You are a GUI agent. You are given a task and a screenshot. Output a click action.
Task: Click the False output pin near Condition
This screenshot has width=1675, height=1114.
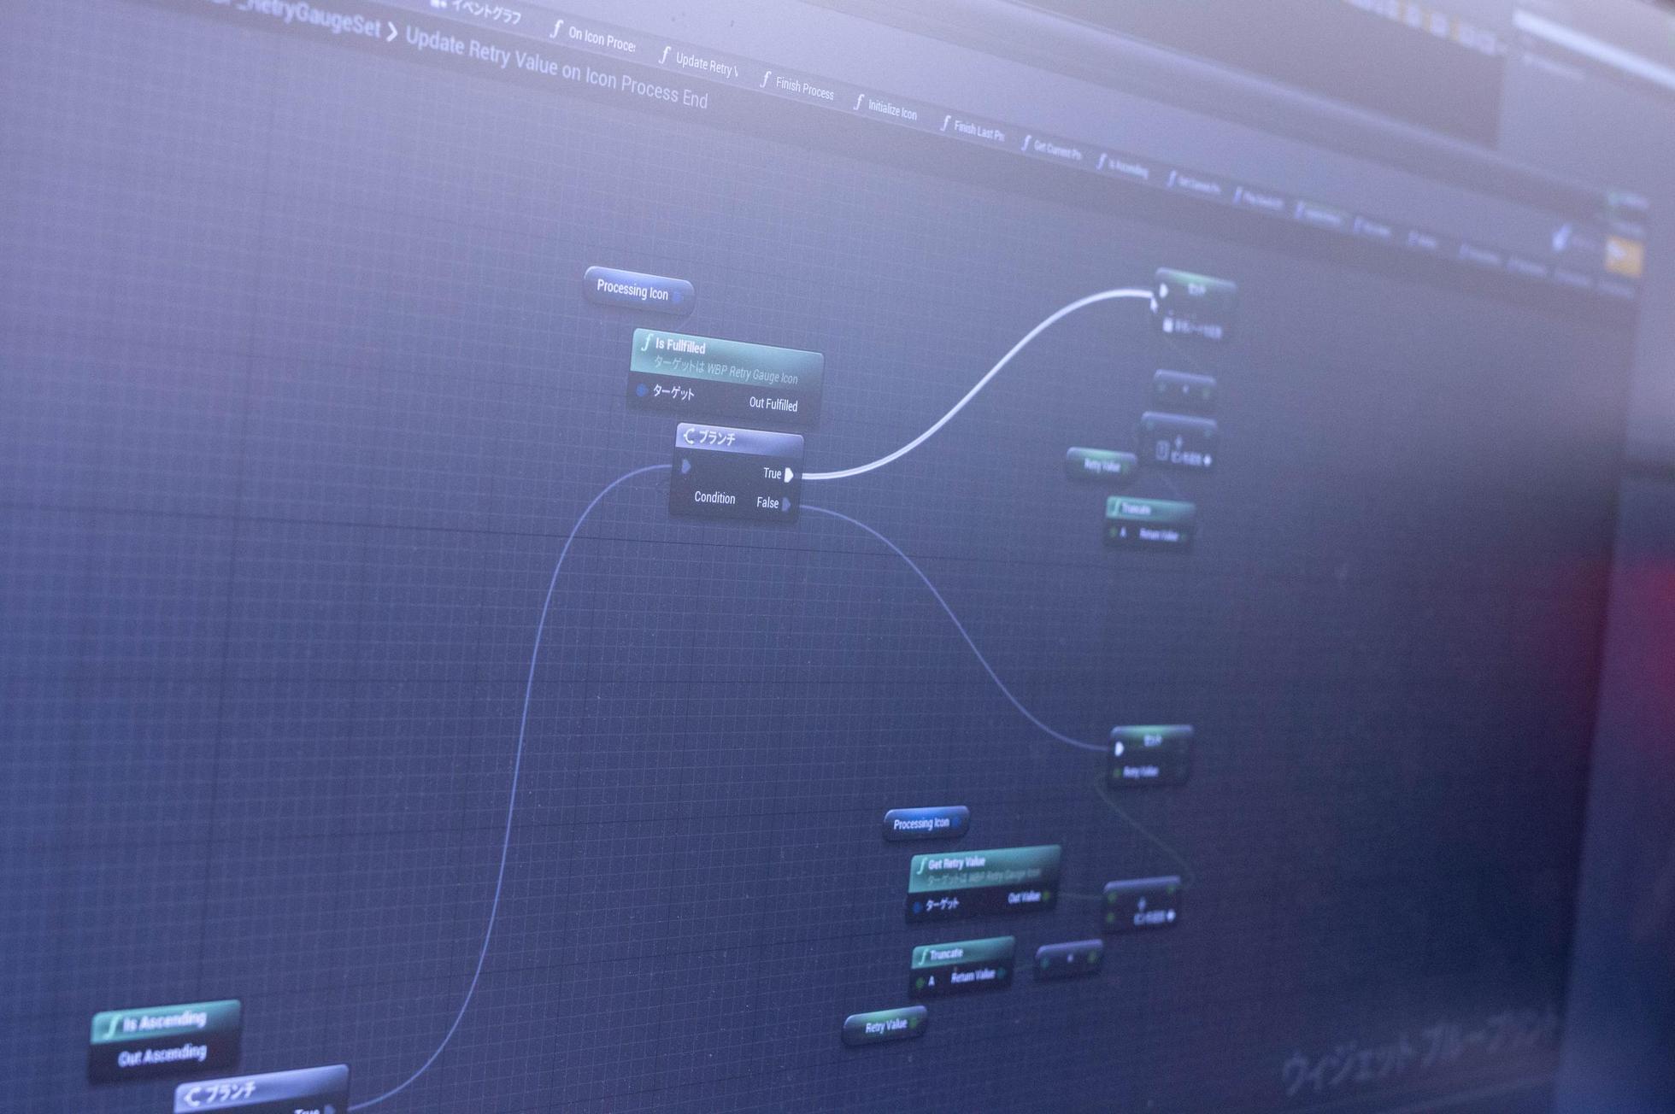[x=786, y=504]
